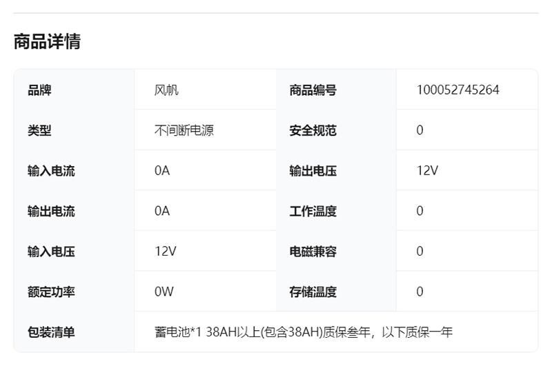Click the 输出电流 label

tap(51, 211)
